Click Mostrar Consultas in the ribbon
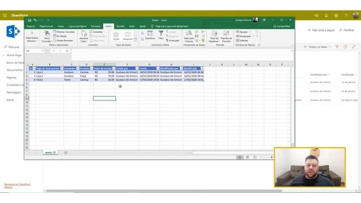This screenshot has height=203, width=361. 64,32
